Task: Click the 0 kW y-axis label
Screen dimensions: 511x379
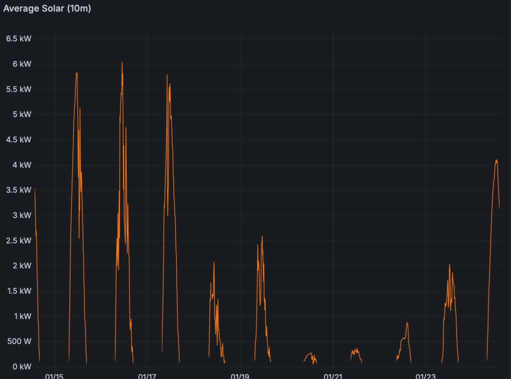Action: tap(22, 367)
